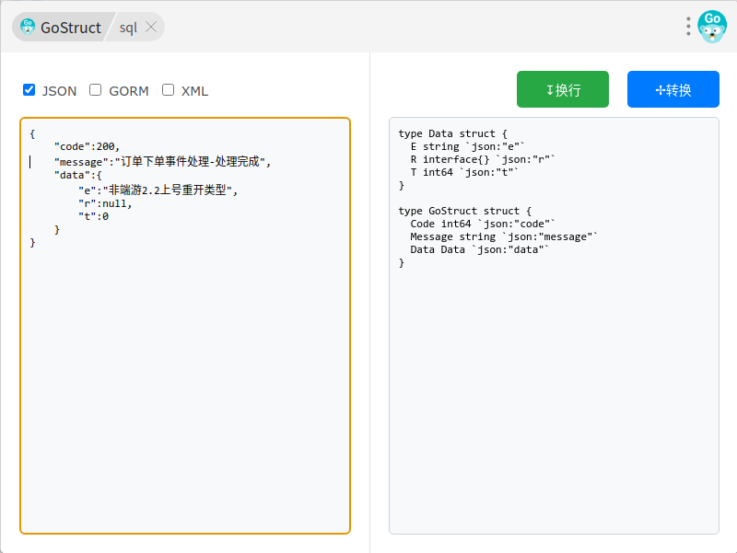
Task: Click the "type GoStruct struct" output line
Action: click(464, 211)
